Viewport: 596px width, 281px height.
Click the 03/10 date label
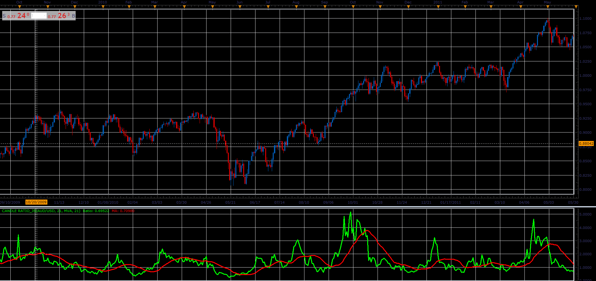click(500, 202)
